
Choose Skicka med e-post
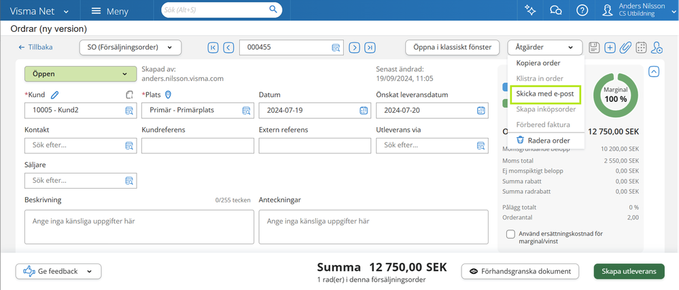pyautogui.click(x=546, y=94)
